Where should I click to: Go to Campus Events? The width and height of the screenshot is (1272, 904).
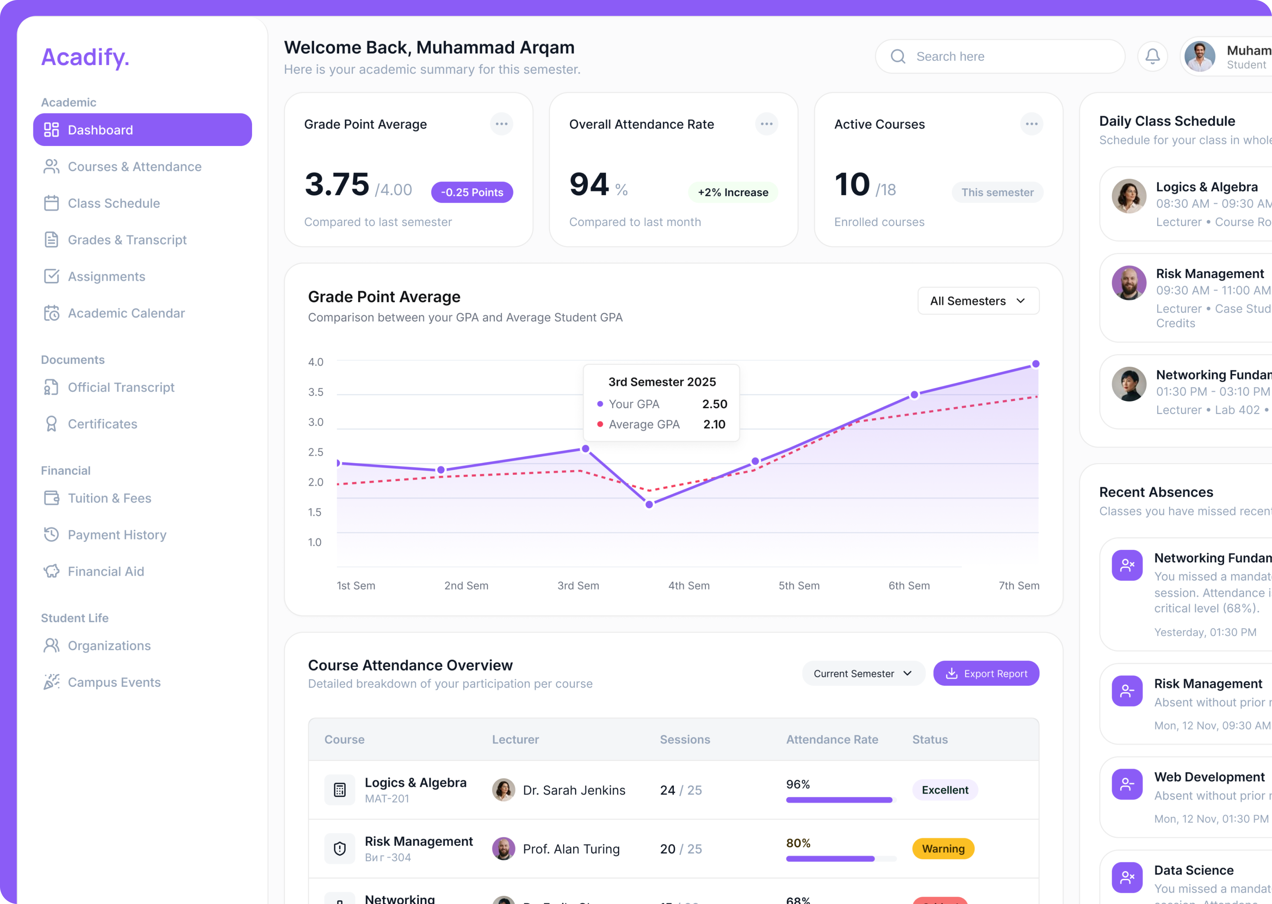click(x=143, y=682)
